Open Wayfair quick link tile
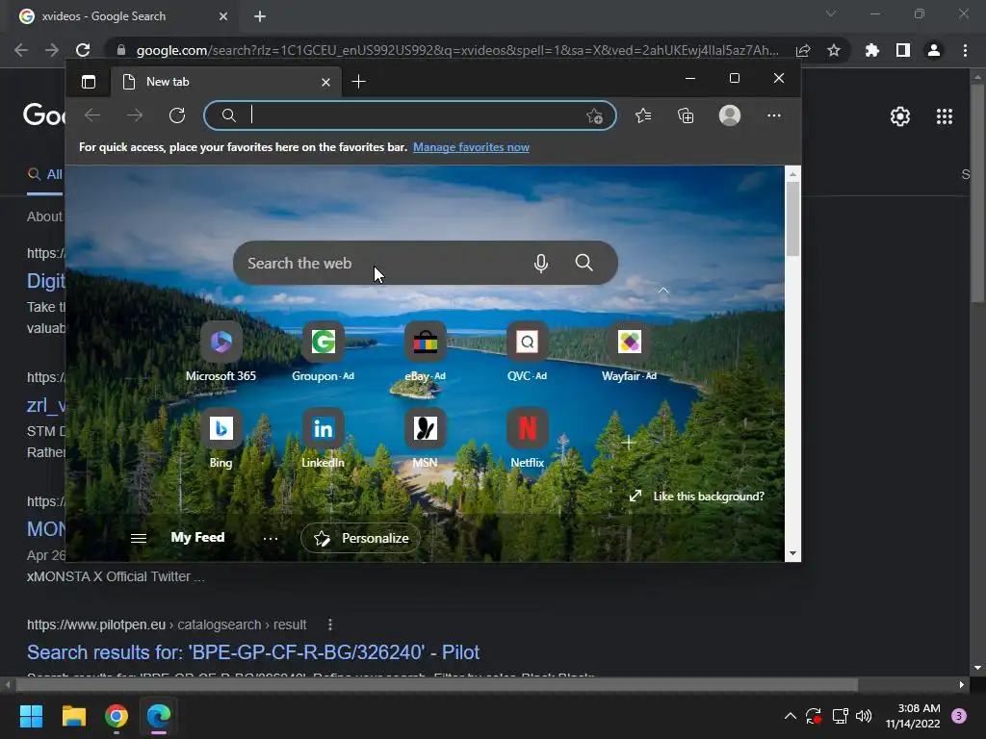This screenshot has height=739, width=986. [629, 352]
